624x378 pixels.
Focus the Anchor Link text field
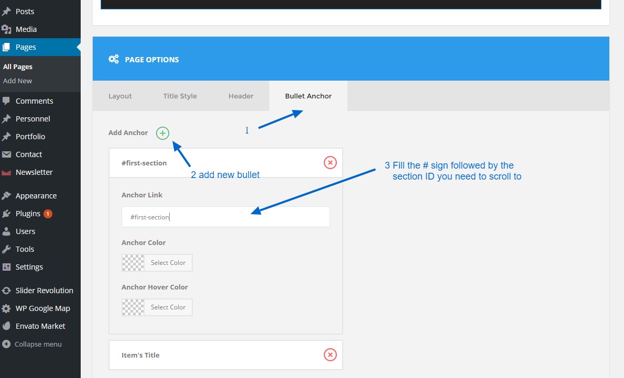coord(225,217)
